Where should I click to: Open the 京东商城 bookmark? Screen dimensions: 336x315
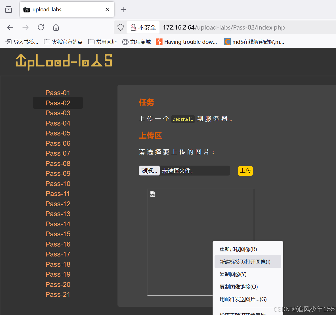[136, 42]
